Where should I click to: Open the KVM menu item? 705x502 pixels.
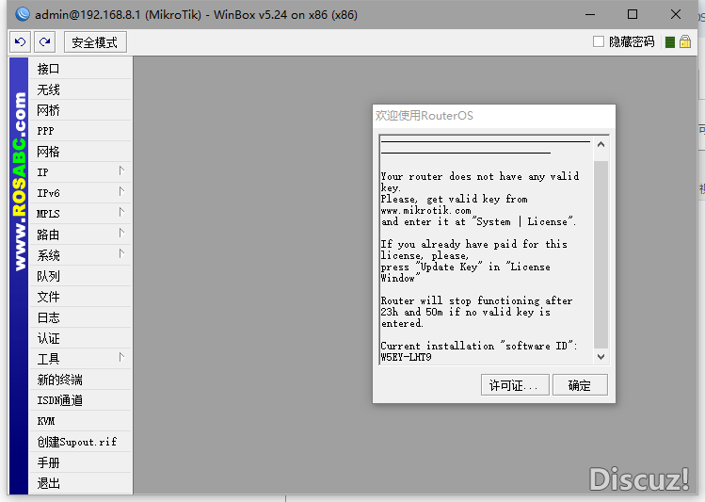tap(81, 421)
